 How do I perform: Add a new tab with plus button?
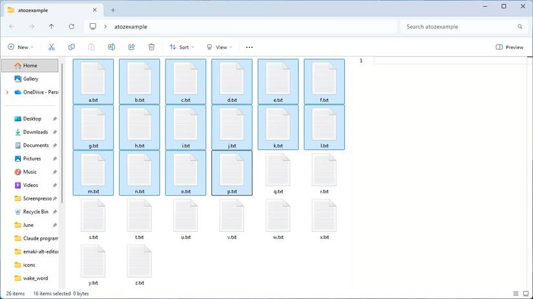(x=113, y=10)
